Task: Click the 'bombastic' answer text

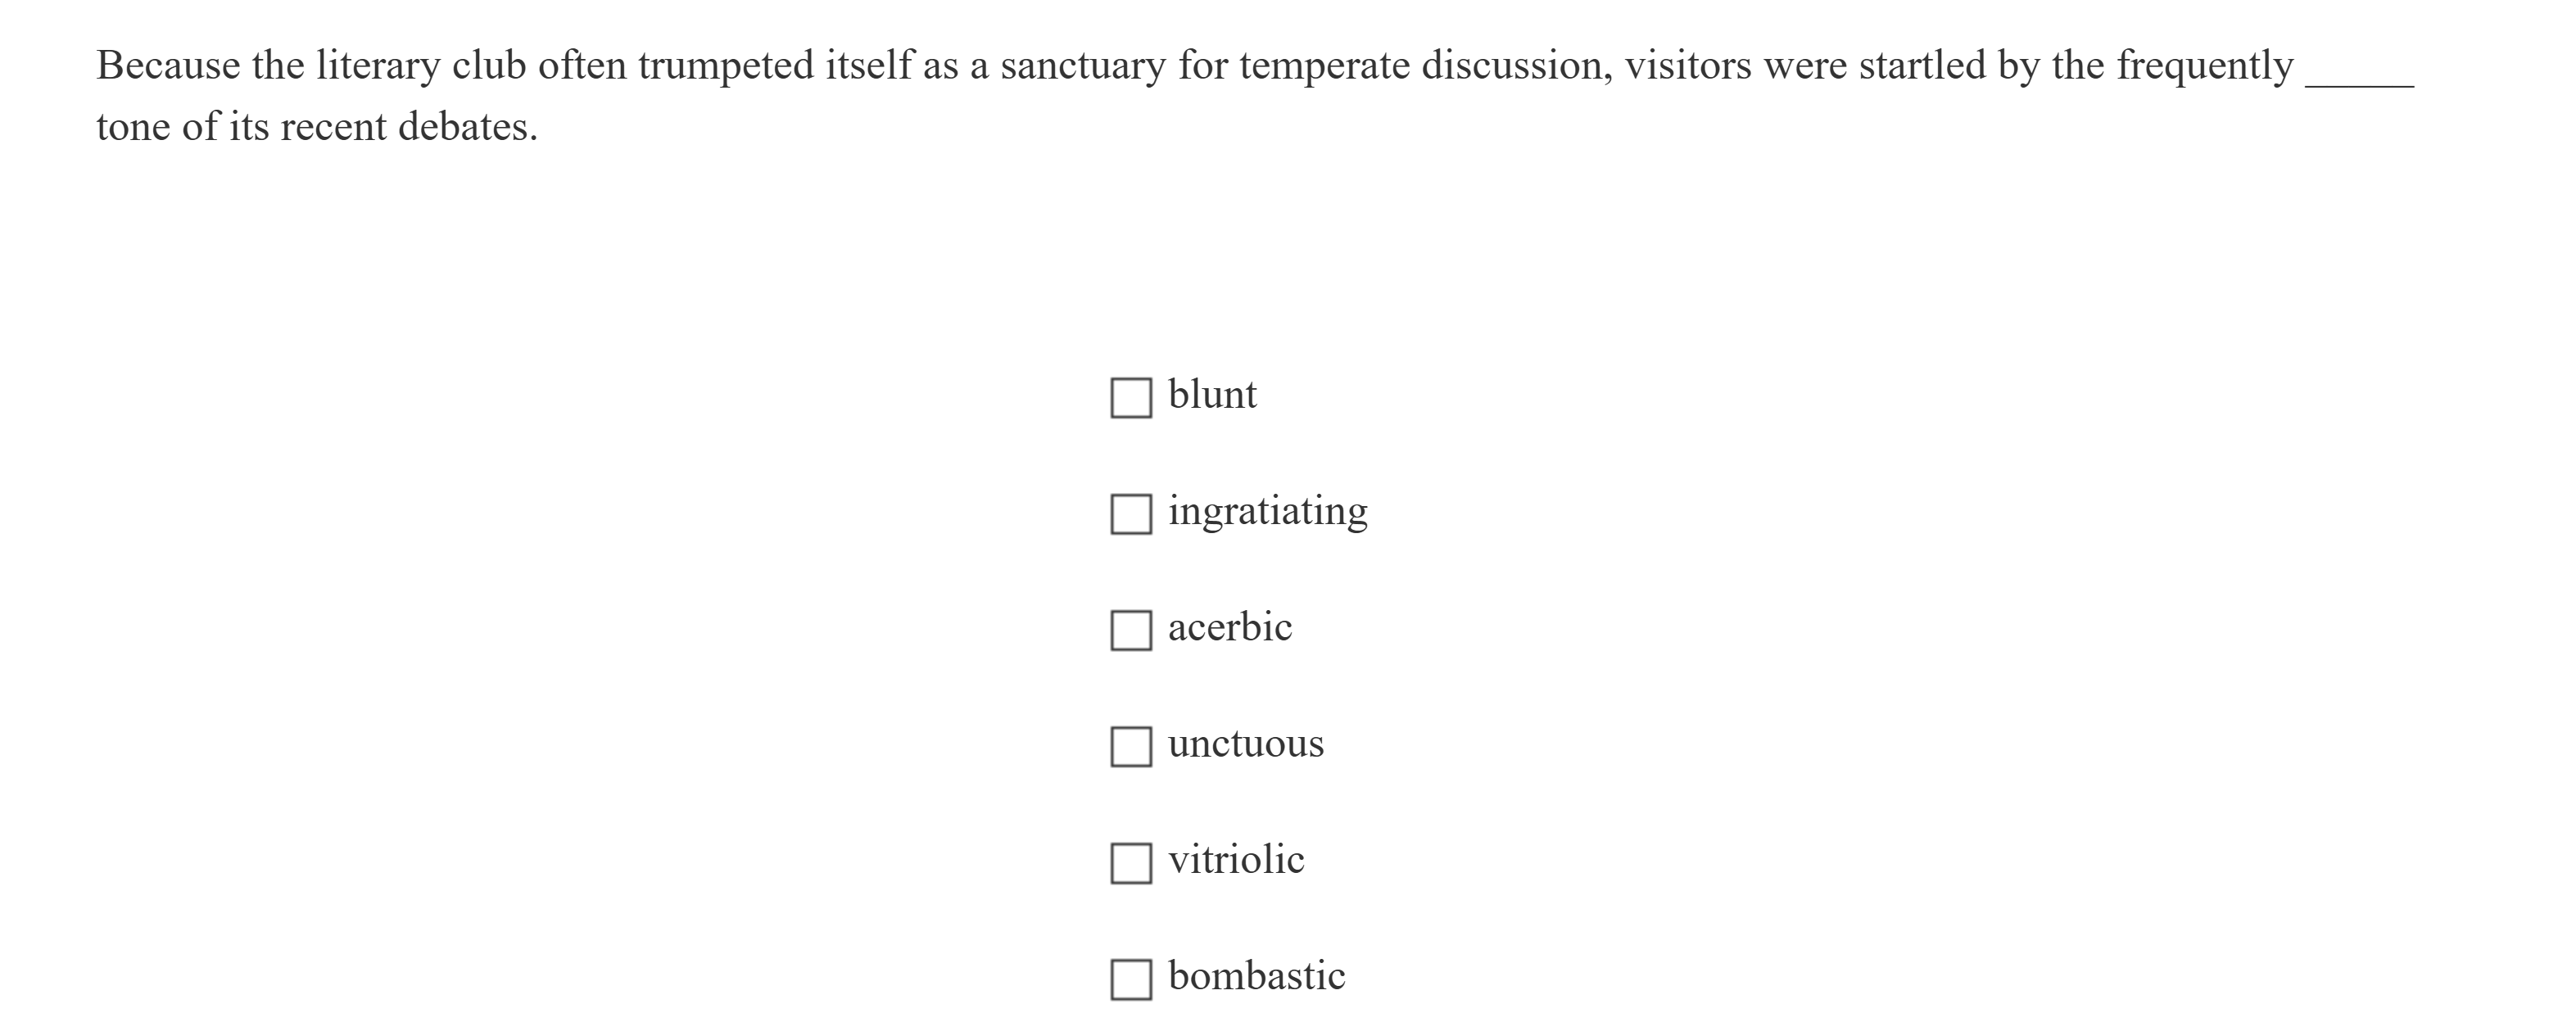Action: (x=1256, y=975)
